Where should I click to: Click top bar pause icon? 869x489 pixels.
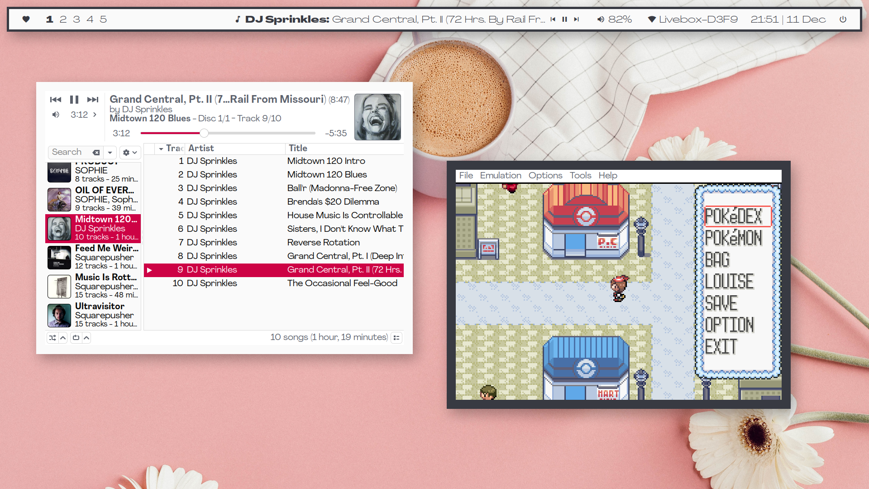[x=564, y=19]
